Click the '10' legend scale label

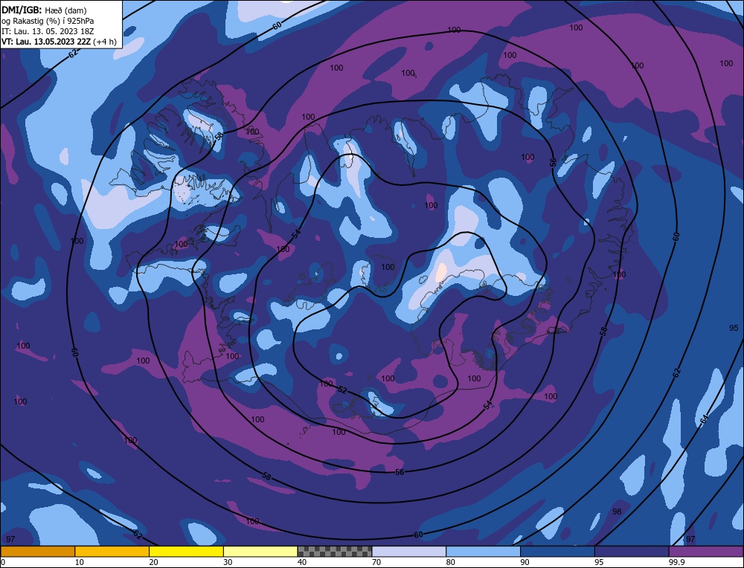pyautogui.click(x=80, y=562)
